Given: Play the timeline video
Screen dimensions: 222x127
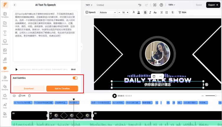Looking at the screenshot, I should pos(115,96).
